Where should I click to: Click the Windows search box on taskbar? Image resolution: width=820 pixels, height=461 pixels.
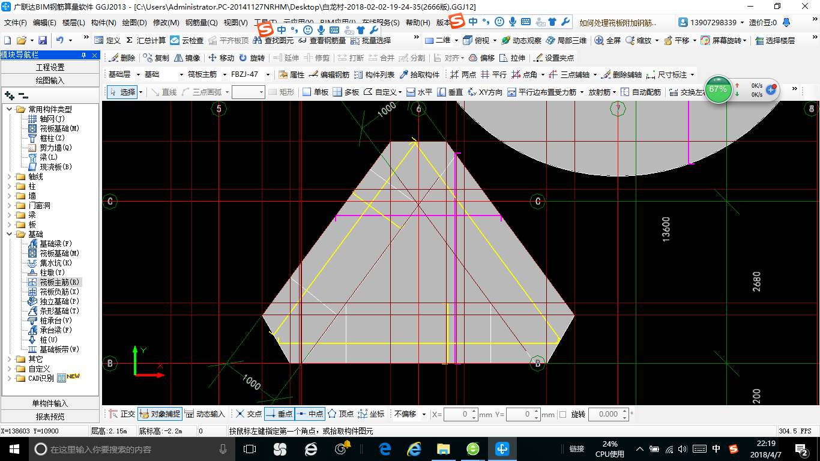[x=131, y=449]
